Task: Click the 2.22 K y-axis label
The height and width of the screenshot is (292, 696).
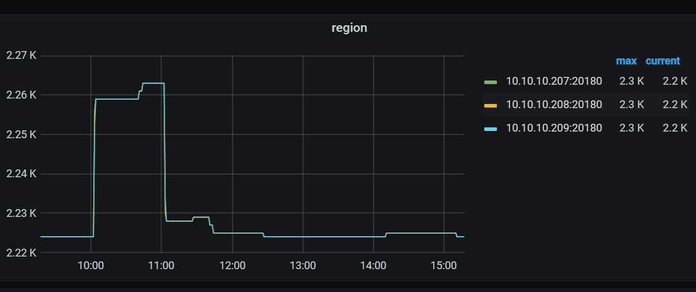Action: click(x=21, y=252)
